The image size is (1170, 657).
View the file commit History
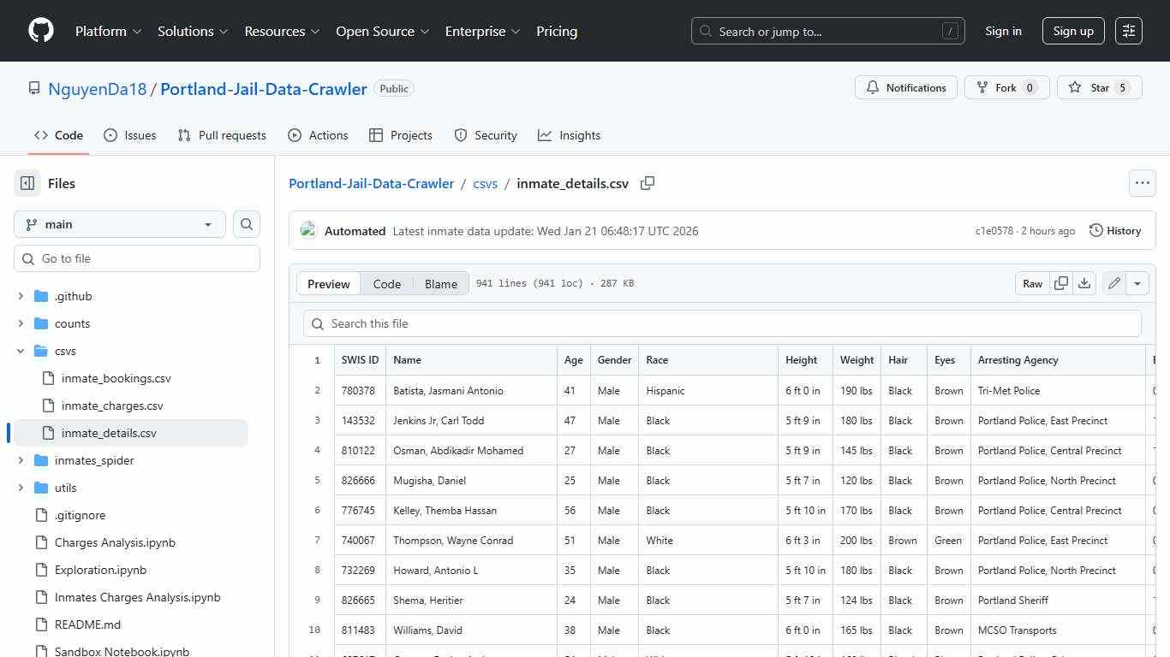[1114, 230]
